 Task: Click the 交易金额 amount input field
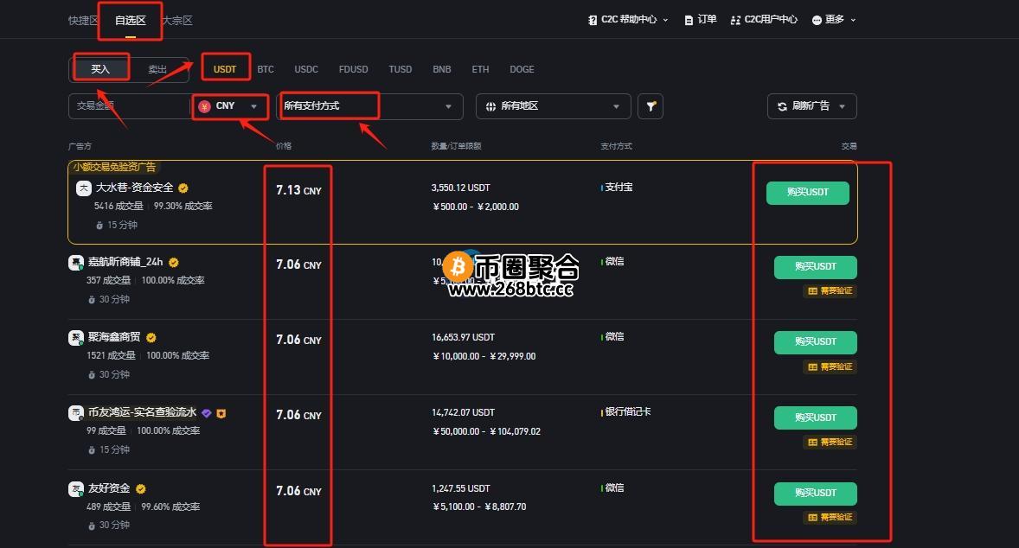128,106
